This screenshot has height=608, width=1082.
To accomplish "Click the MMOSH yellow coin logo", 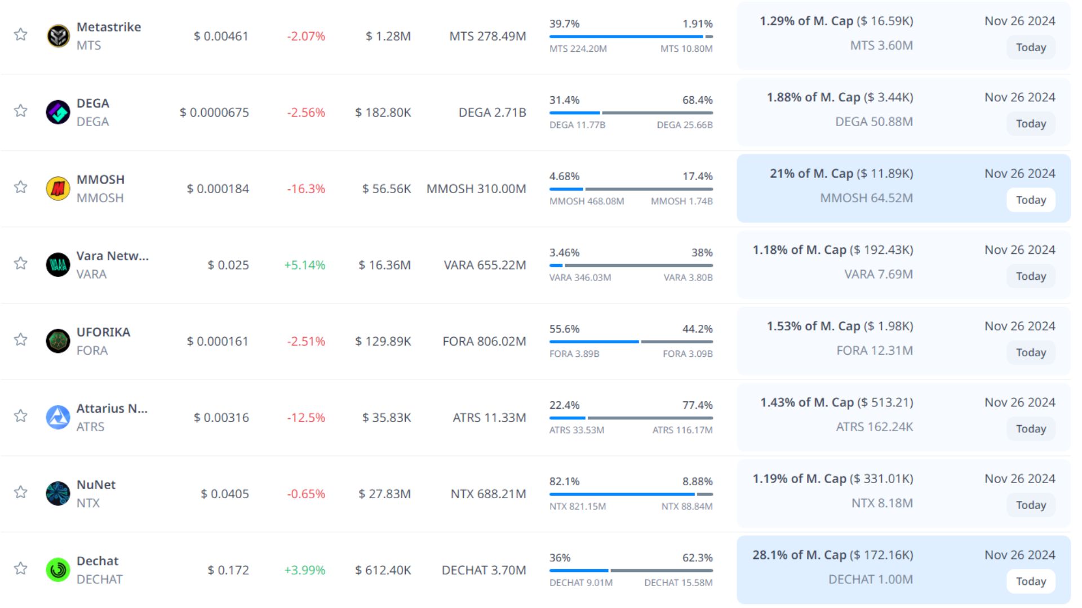I will click(x=58, y=189).
